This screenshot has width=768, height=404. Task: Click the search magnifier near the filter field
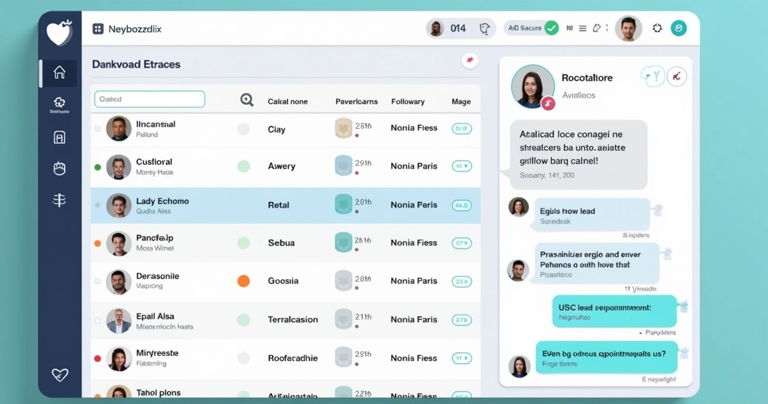pyautogui.click(x=246, y=99)
